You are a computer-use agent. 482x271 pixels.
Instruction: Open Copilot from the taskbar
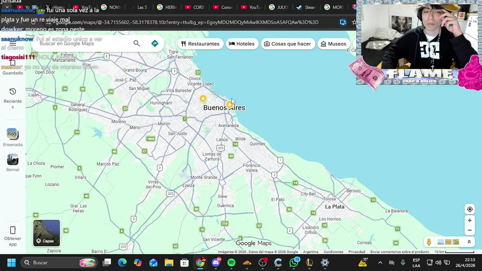[138, 263]
